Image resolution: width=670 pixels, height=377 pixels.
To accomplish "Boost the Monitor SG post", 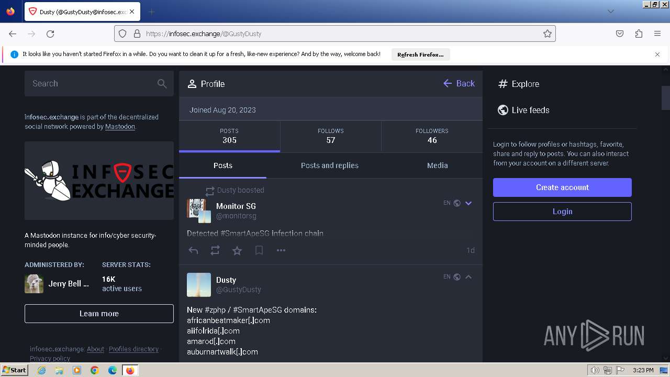I will click(215, 251).
